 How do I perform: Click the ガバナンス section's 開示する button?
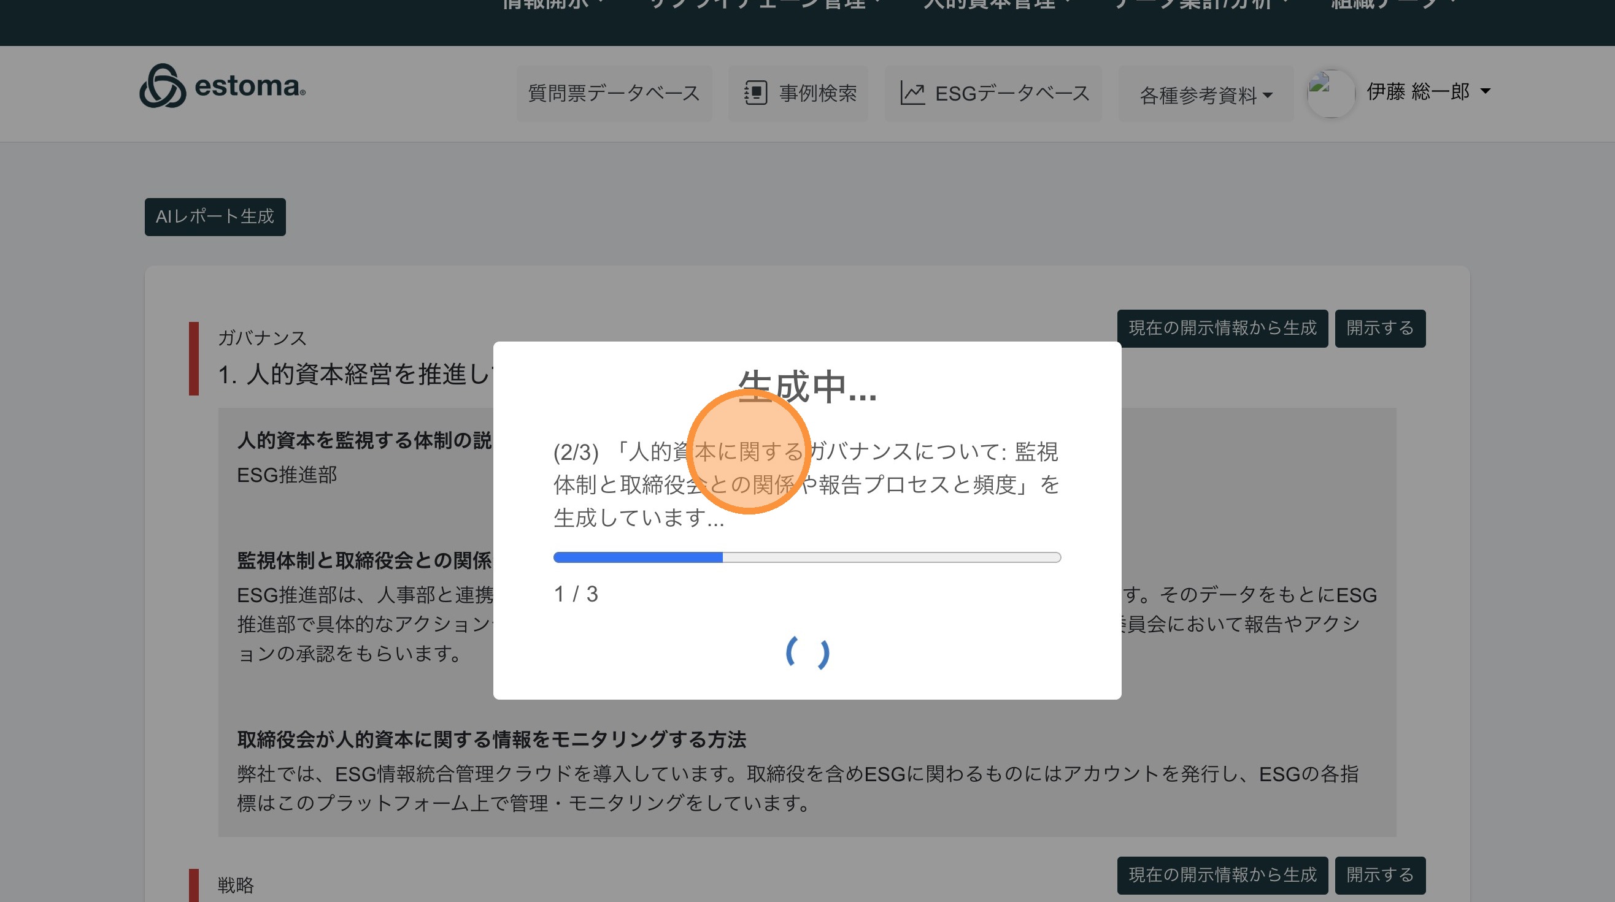coord(1379,328)
